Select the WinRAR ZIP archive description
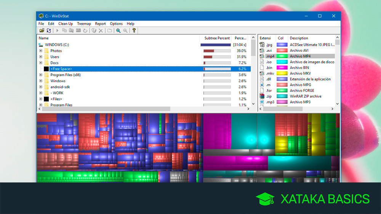This screenshot has width=381, height=214. [x=306, y=96]
